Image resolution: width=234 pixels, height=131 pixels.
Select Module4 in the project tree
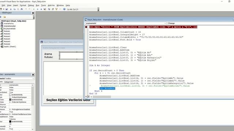tap(7, 39)
